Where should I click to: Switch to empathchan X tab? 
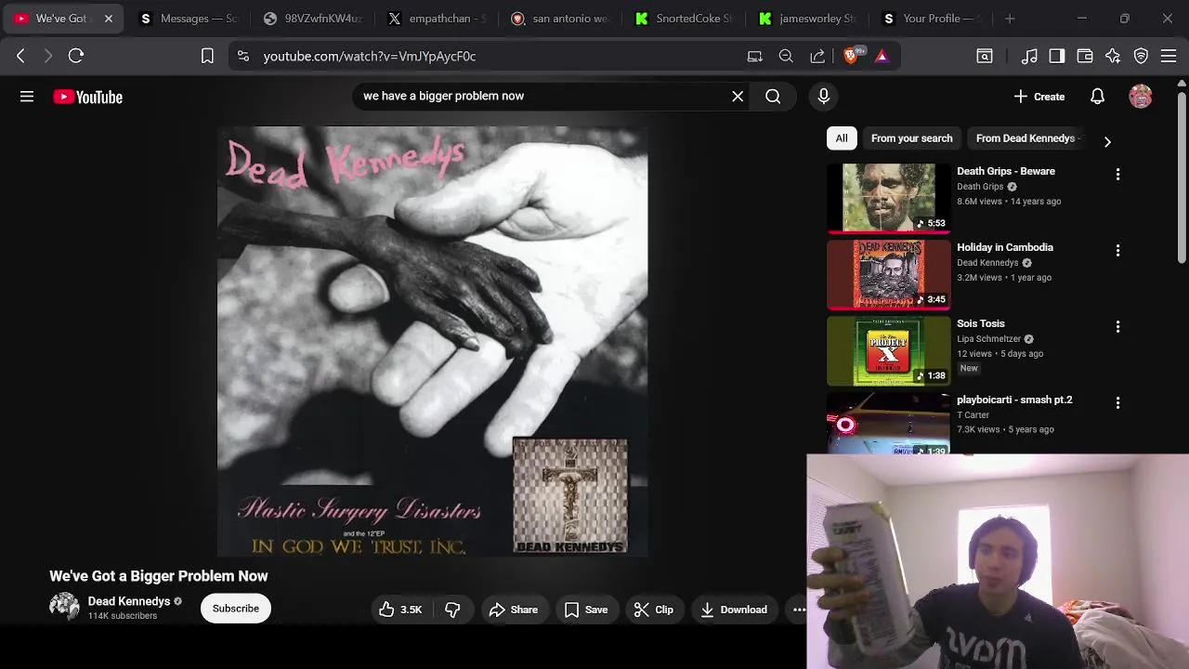pos(435,19)
